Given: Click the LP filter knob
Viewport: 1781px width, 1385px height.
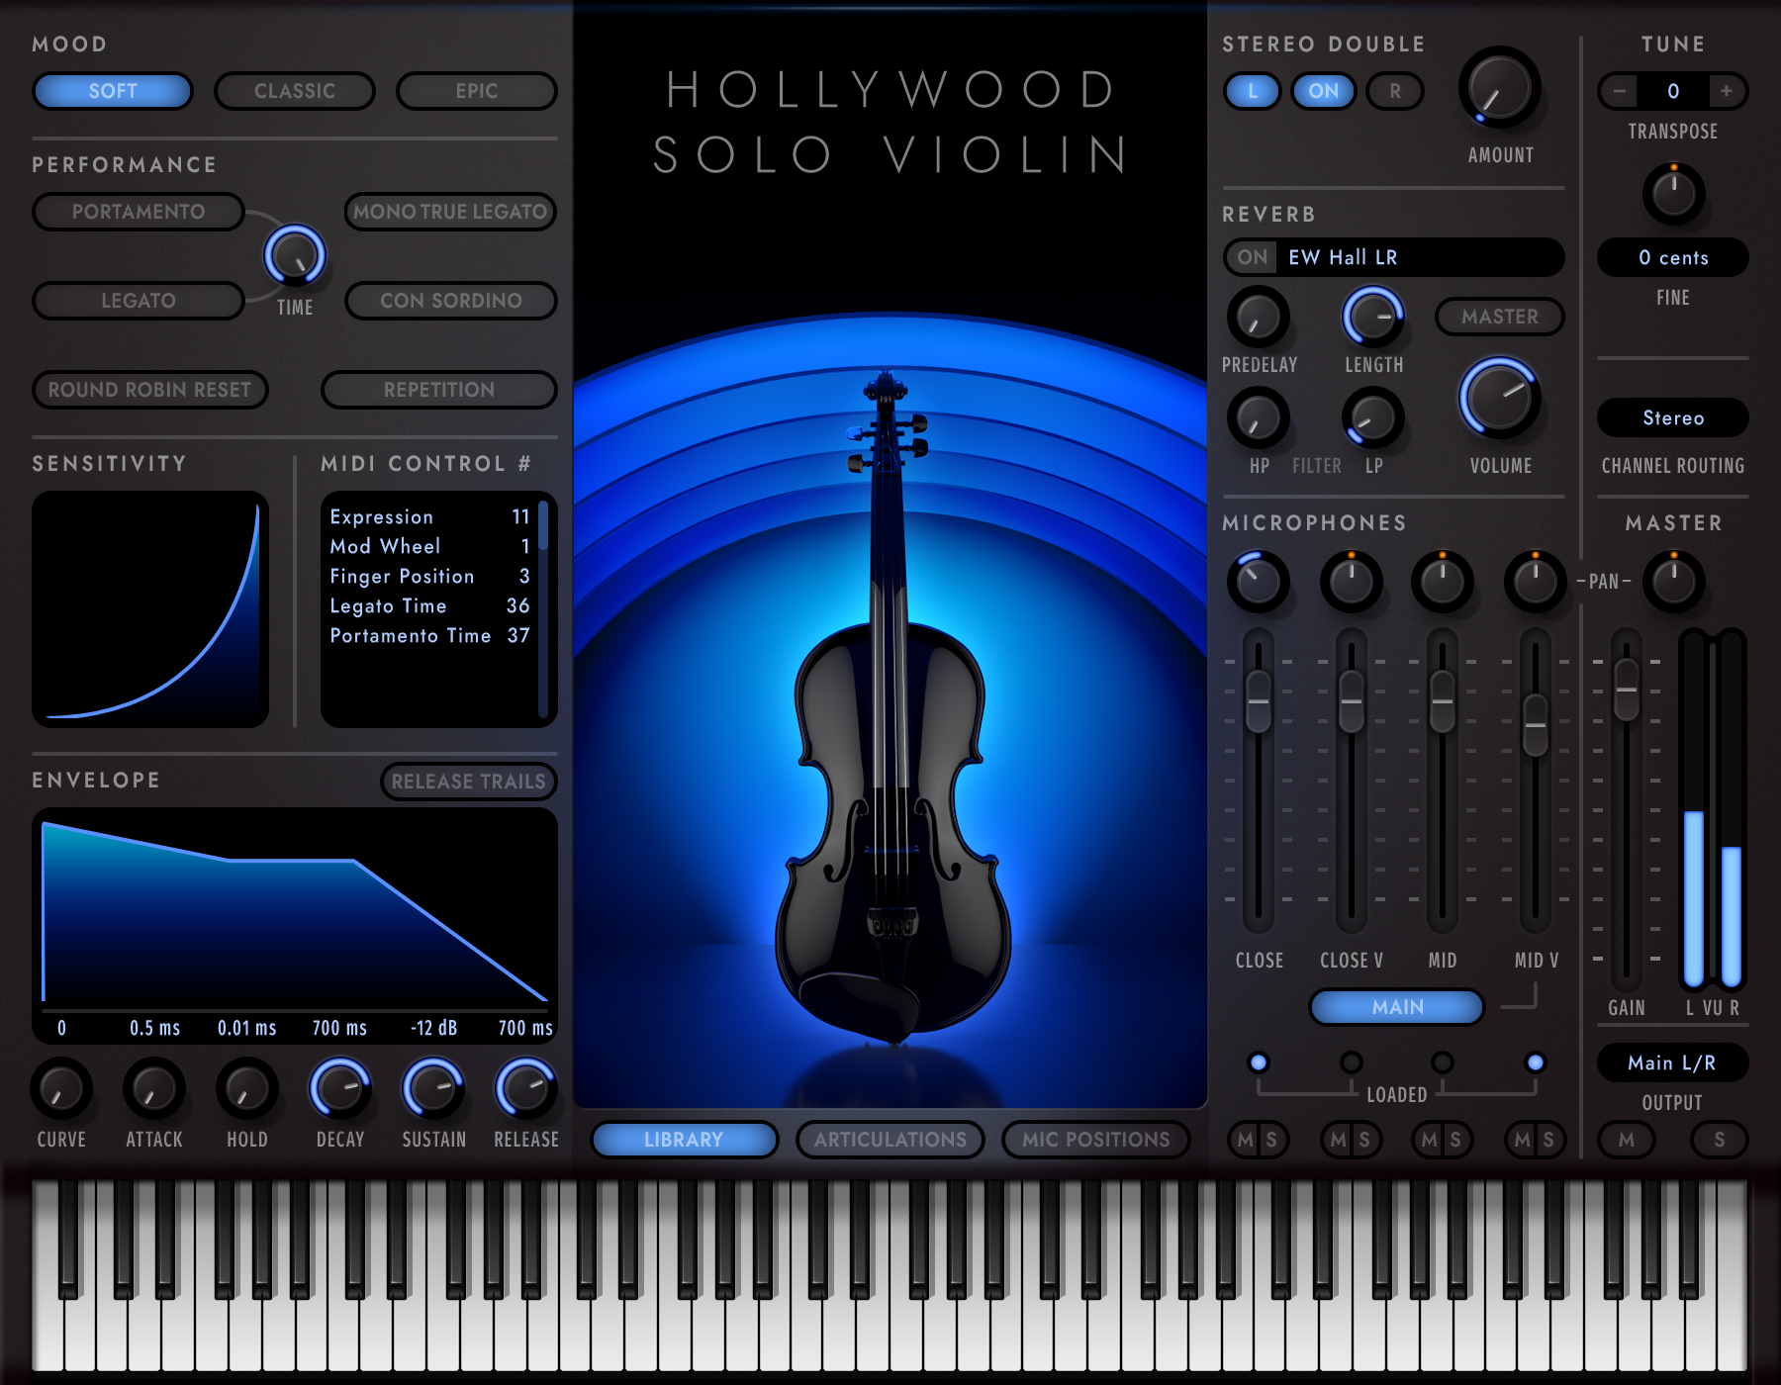Looking at the screenshot, I should [x=1373, y=418].
